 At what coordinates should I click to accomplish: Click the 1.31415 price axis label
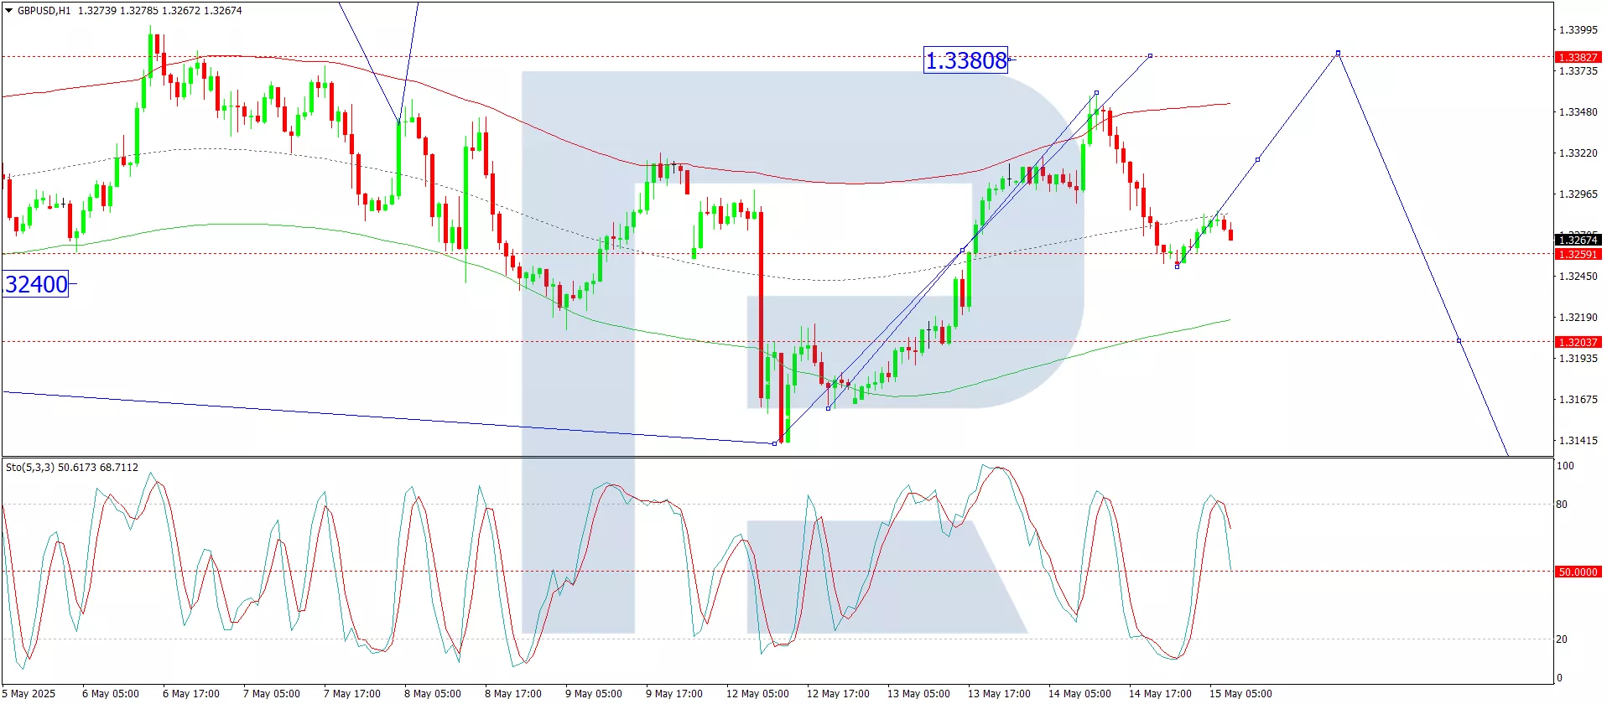(x=1578, y=440)
